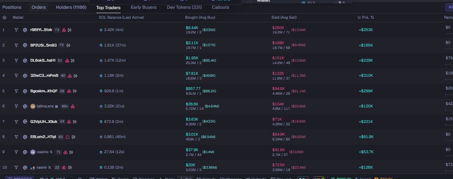
Task: Click pink cluster icon beside latina.sns
Action: coord(73,106)
